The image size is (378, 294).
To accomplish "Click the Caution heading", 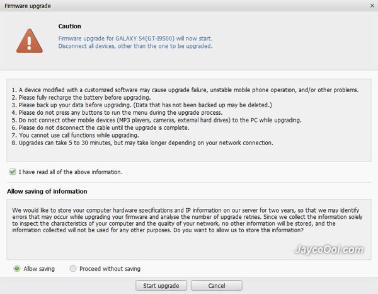I will pos(69,26).
